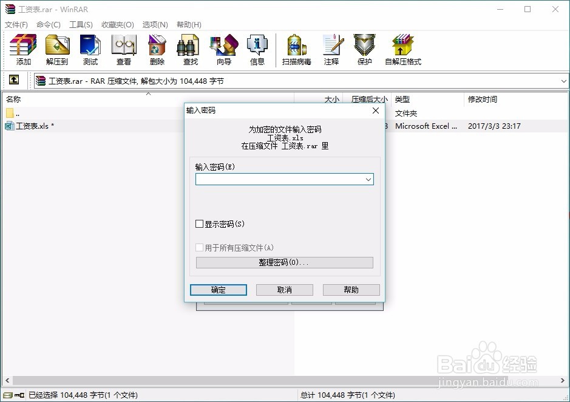Click the Test (测试) archive icon
The width and height of the screenshot is (570, 402).
pos(90,49)
